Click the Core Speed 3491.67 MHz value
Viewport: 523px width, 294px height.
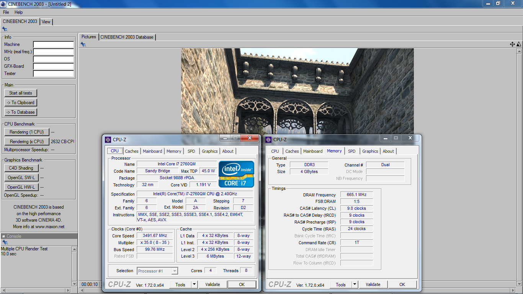coord(155,236)
